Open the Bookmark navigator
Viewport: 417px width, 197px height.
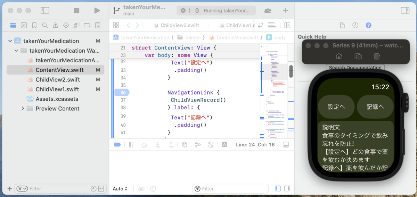34,25
